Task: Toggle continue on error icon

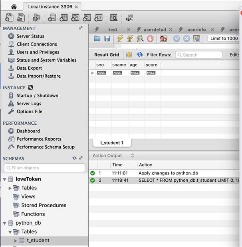Action: [x=163, y=38]
